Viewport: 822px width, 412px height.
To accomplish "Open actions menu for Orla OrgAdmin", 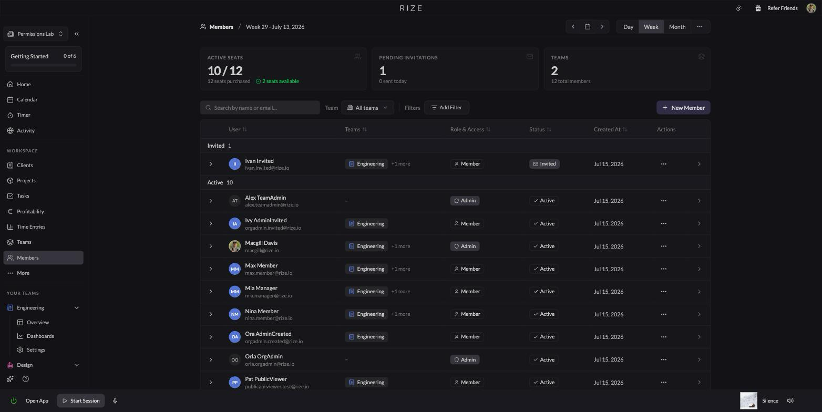I will coord(663,359).
